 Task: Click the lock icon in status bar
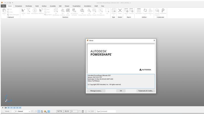[42, 111]
